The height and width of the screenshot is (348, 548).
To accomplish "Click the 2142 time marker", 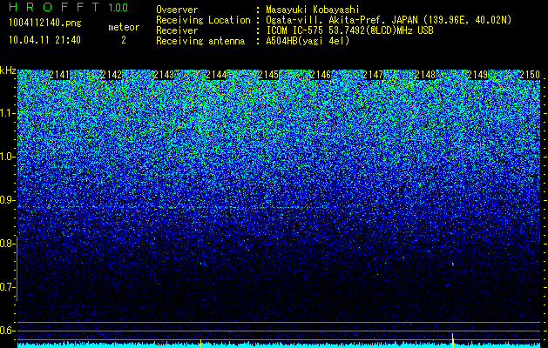I will pyautogui.click(x=112, y=75).
